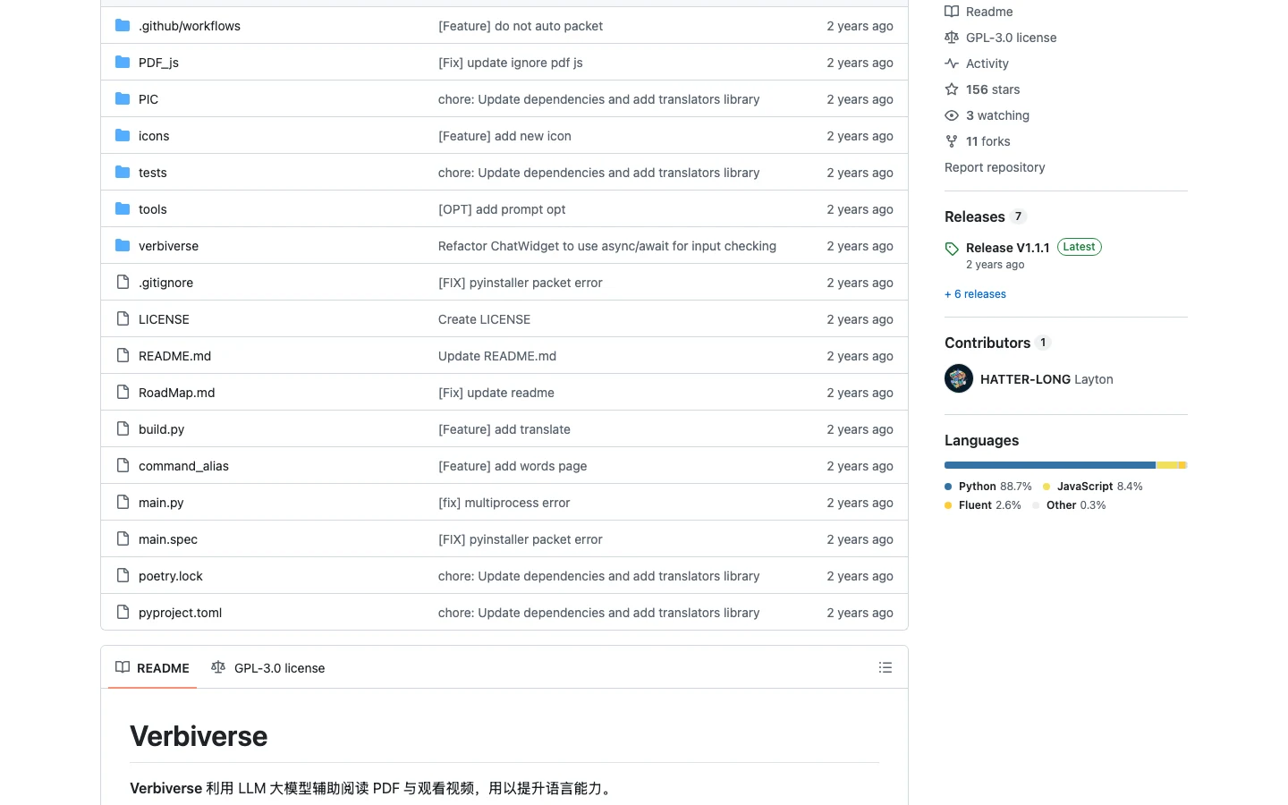Click the Report repository link
1288x805 pixels.
[995, 167]
